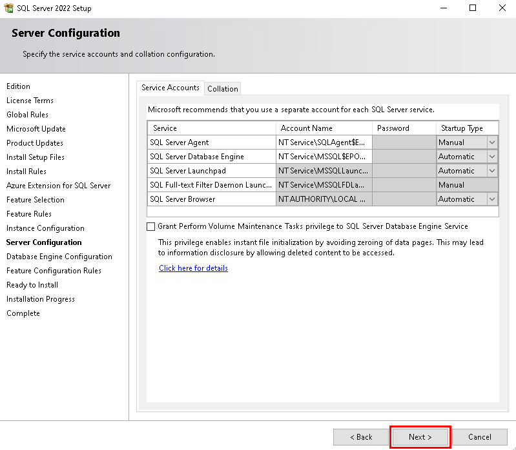Select the SQL Server Launchpad service cell
Viewport: 516px width, 450px height.
click(212, 171)
